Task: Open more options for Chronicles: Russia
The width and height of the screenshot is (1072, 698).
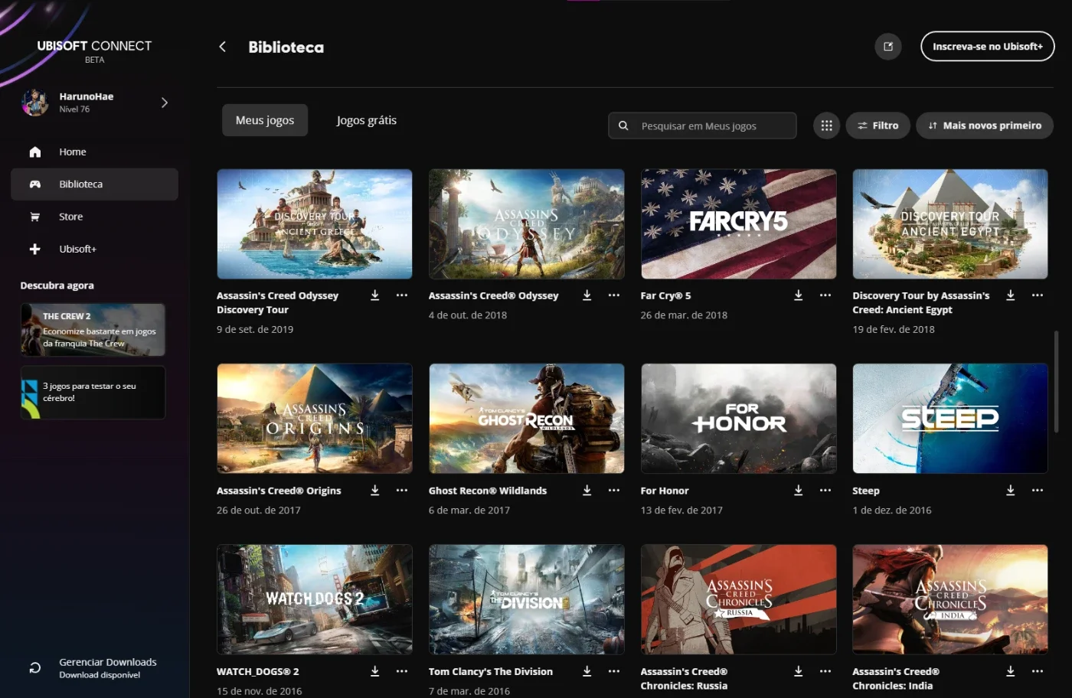Action: click(x=825, y=671)
